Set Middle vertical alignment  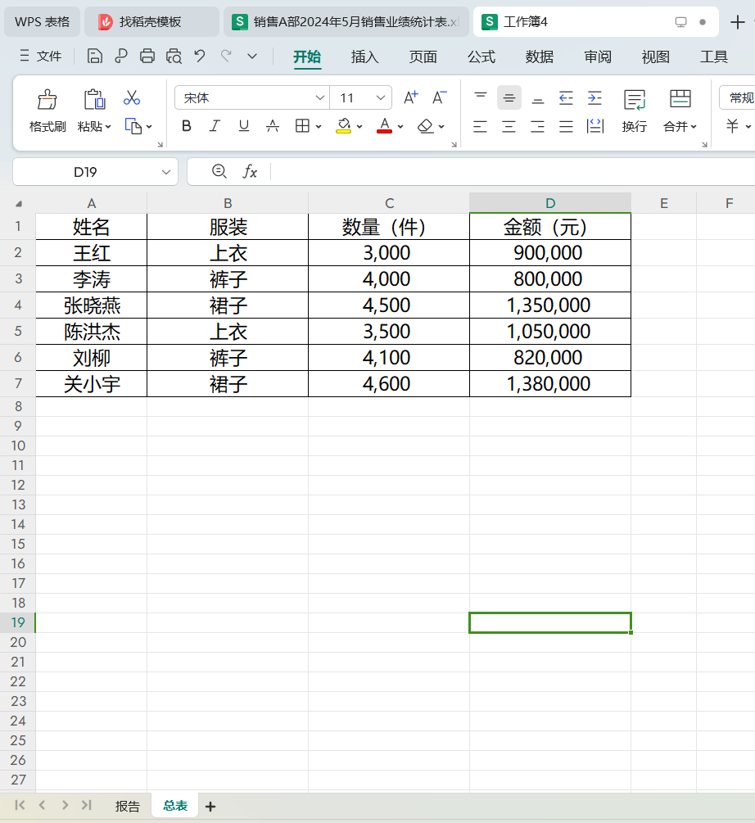click(x=509, y=97)
